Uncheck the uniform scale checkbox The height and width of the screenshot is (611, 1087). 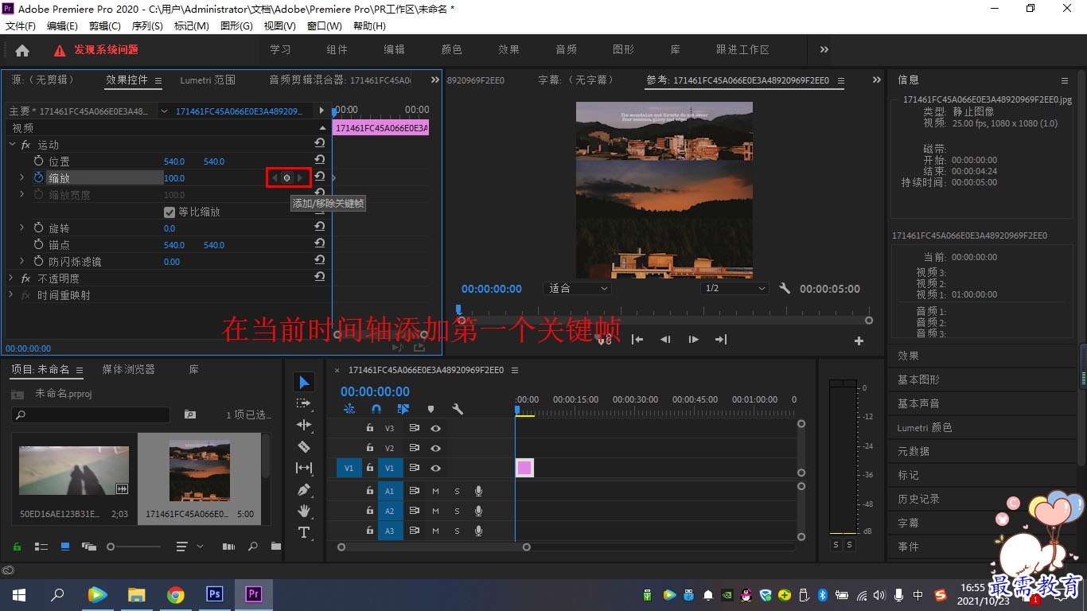point(169,212)
